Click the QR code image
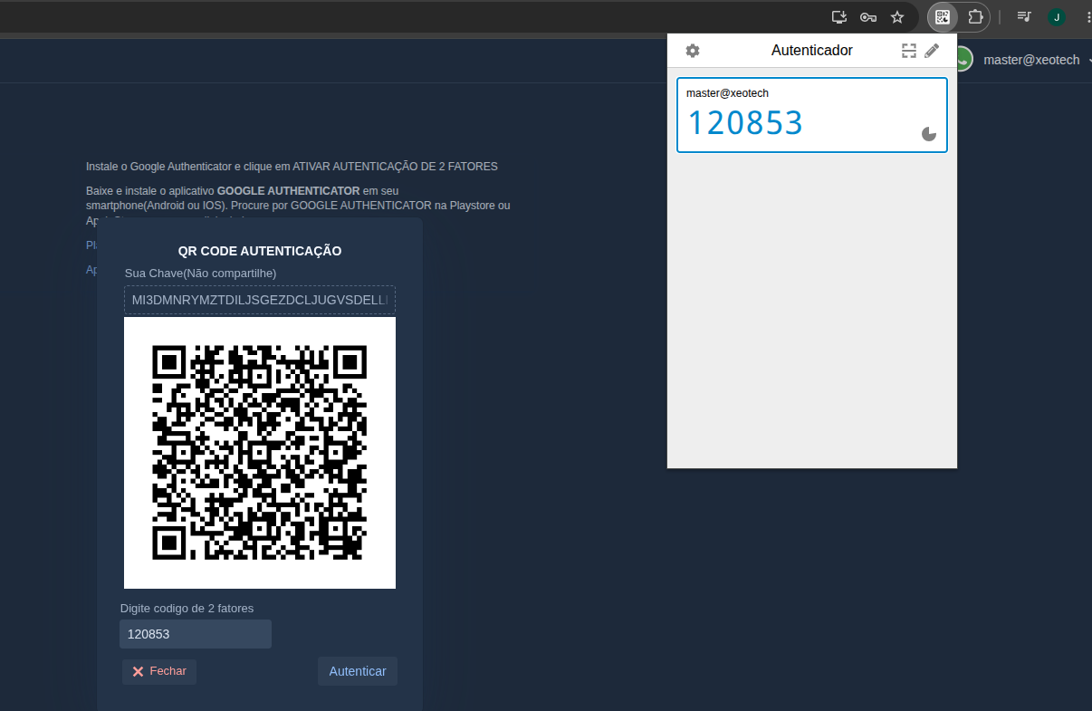 [x=260, y=453]
